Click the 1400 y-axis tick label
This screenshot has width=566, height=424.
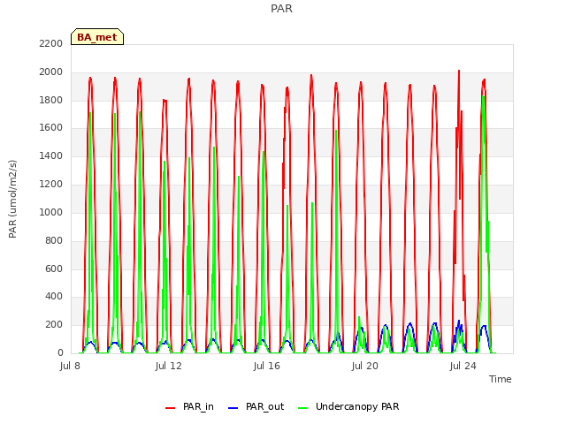coord(51,156)
